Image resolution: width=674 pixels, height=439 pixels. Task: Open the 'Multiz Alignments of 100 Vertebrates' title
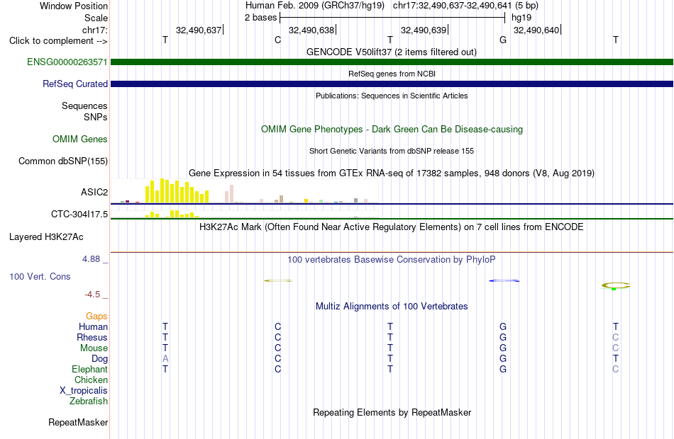point(392,306)
